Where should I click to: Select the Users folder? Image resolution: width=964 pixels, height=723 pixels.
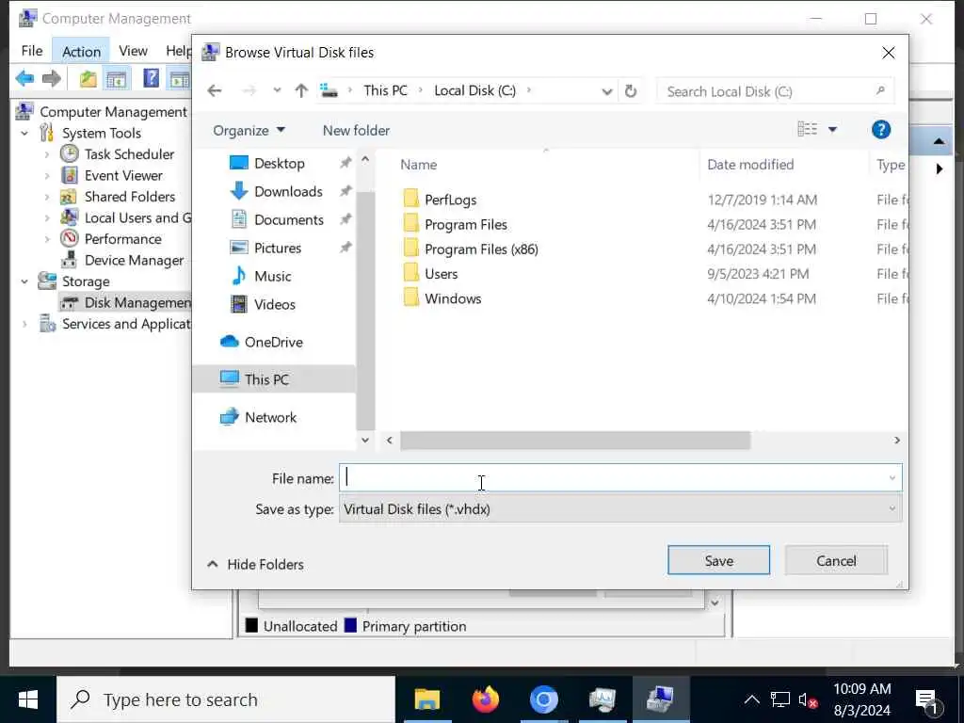pyautogui.click(x=441, y=274)
